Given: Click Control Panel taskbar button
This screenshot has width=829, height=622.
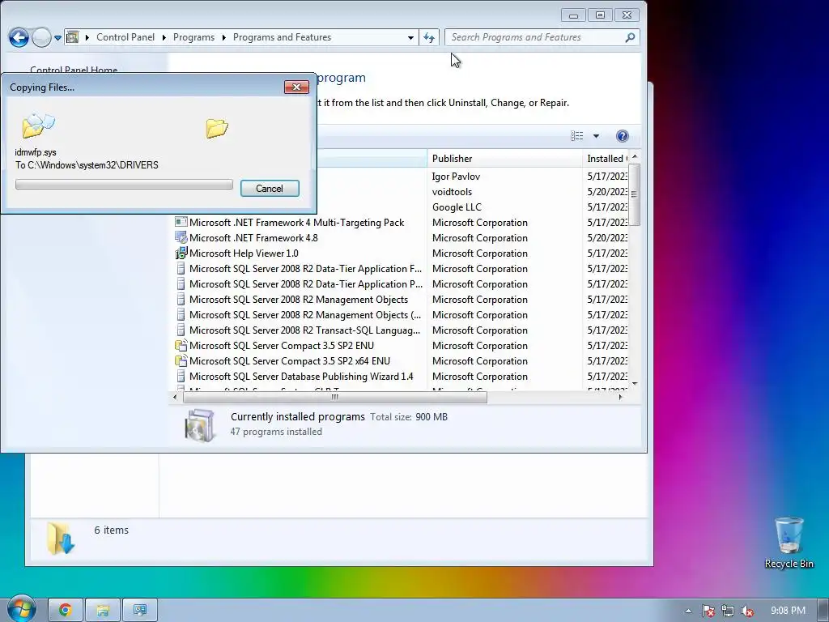Looking at the screenshot, I should pos(139,611).
